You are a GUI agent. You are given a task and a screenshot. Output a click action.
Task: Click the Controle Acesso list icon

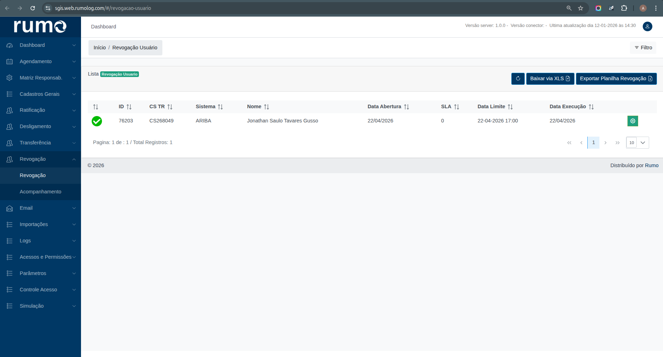coord(10,290)
